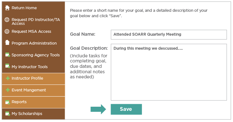This screenshot has width=233, height=122.
Task: Open the Reports menu item
Action: tap(33, 102)
